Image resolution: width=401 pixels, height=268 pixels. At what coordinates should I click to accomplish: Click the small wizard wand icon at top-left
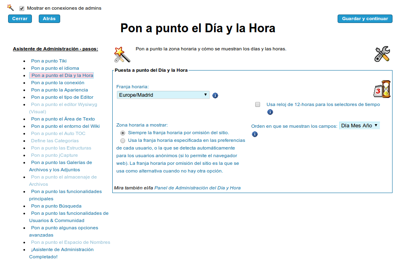10,8
